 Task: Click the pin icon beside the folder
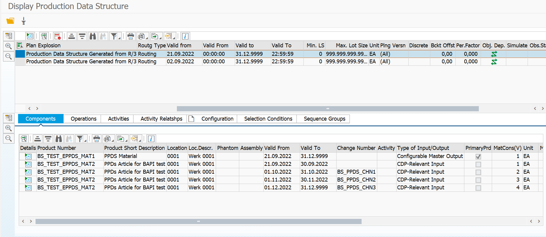tap(24, 21)
